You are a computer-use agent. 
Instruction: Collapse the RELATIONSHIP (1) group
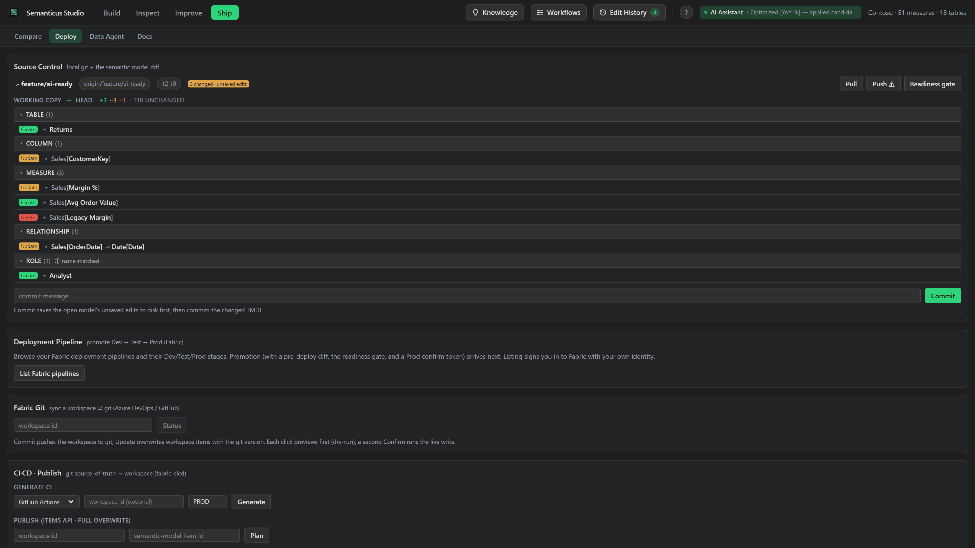[x=21, y=231]
